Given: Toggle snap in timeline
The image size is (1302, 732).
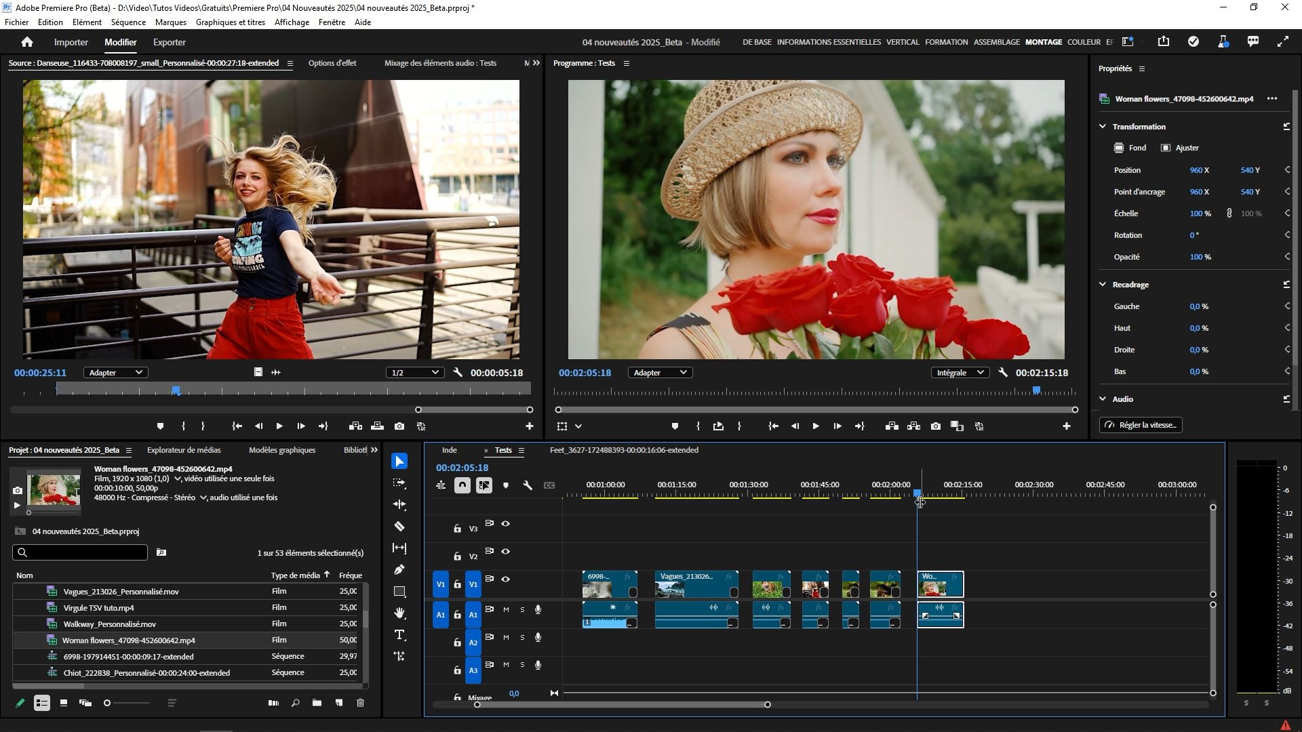Looking at the screenshot, I should pyautogui.click(x=462, y=485).
